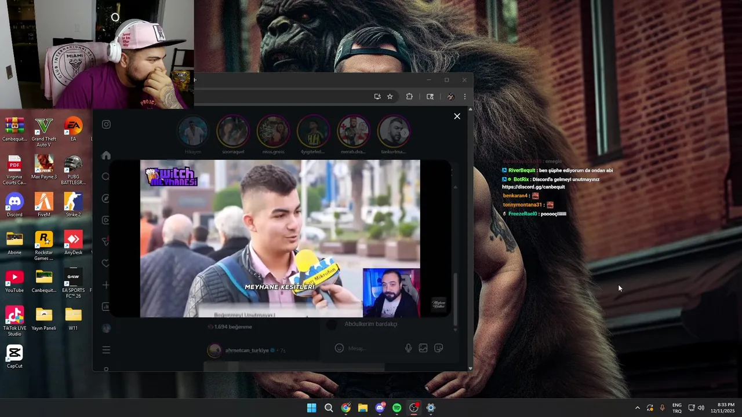The height and width of the screenshot is (417, 742).
Task: Click Chrome install app icon
Action: (377, 97)
